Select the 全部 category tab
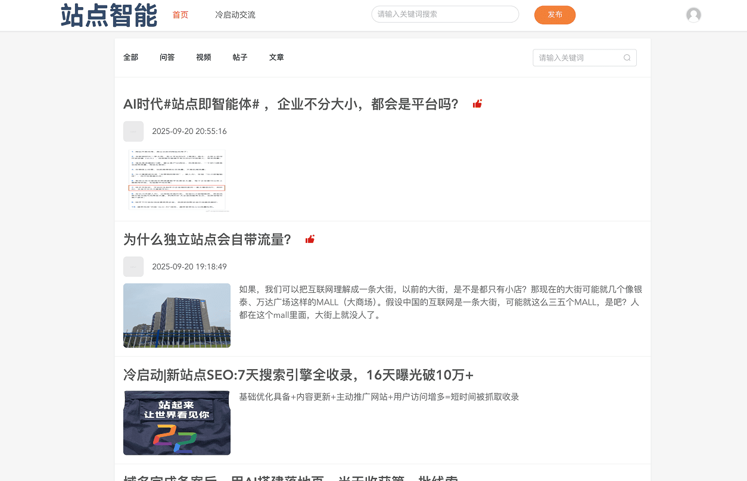 [131, 58]
